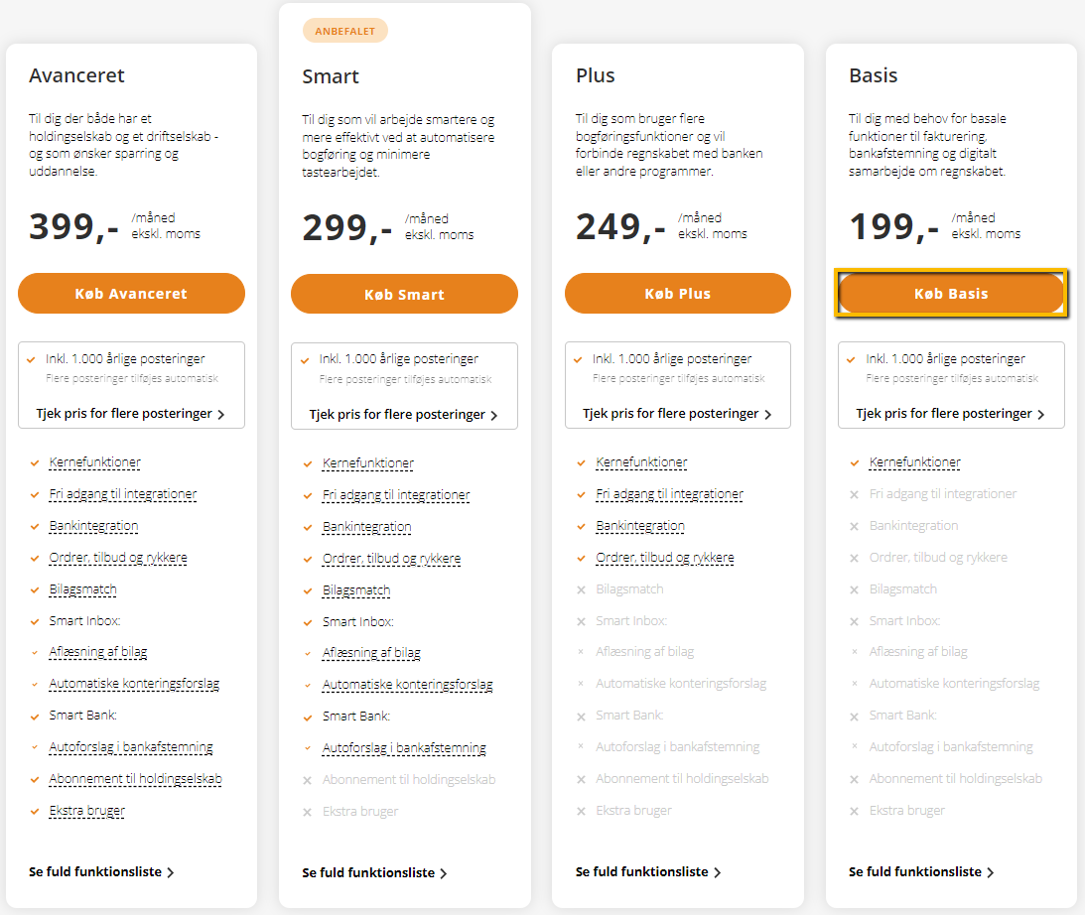Click Abonnement til holdingselskab in Avanceret list
Image resolution: width=1085 pixels, height=915 pixels.
[136, 779]
